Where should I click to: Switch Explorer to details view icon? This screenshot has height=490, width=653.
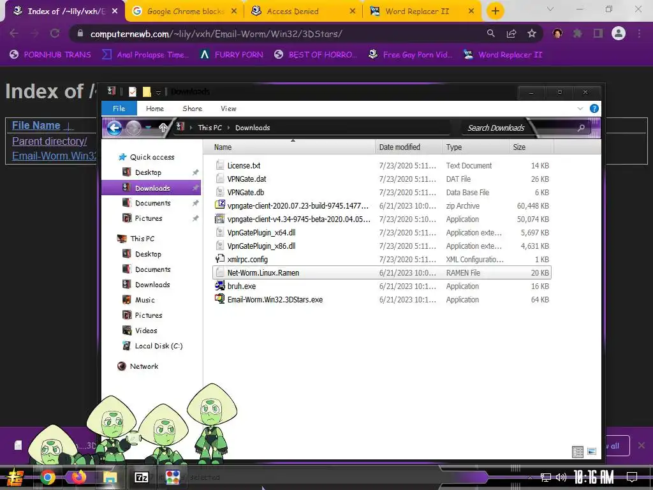(578, 452)
